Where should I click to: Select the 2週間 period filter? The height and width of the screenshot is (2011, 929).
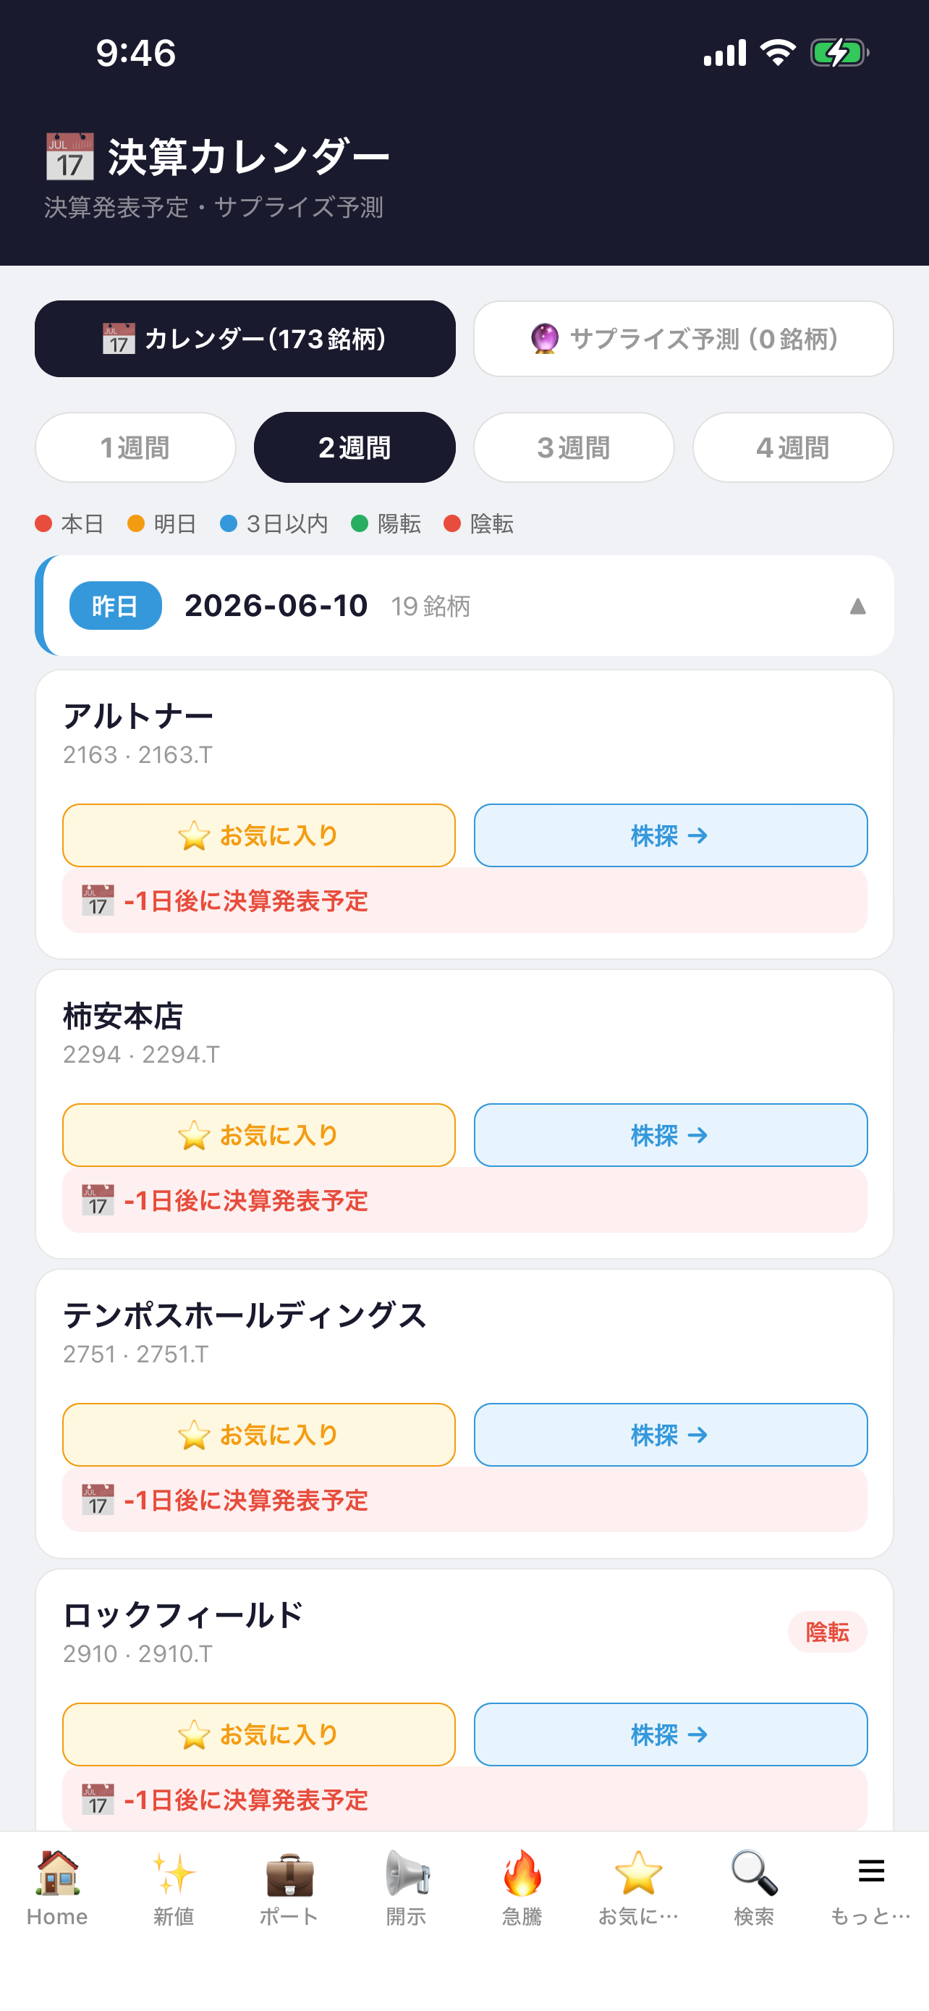point(355,447)
